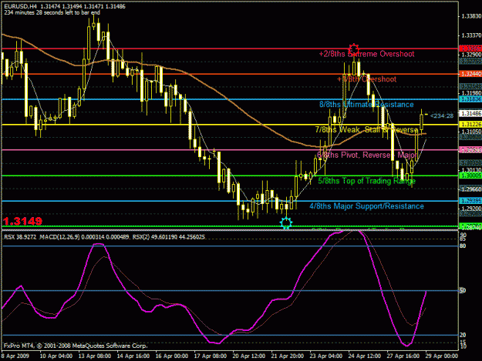Click the red sun reversal marker

(x=354, y=49)
